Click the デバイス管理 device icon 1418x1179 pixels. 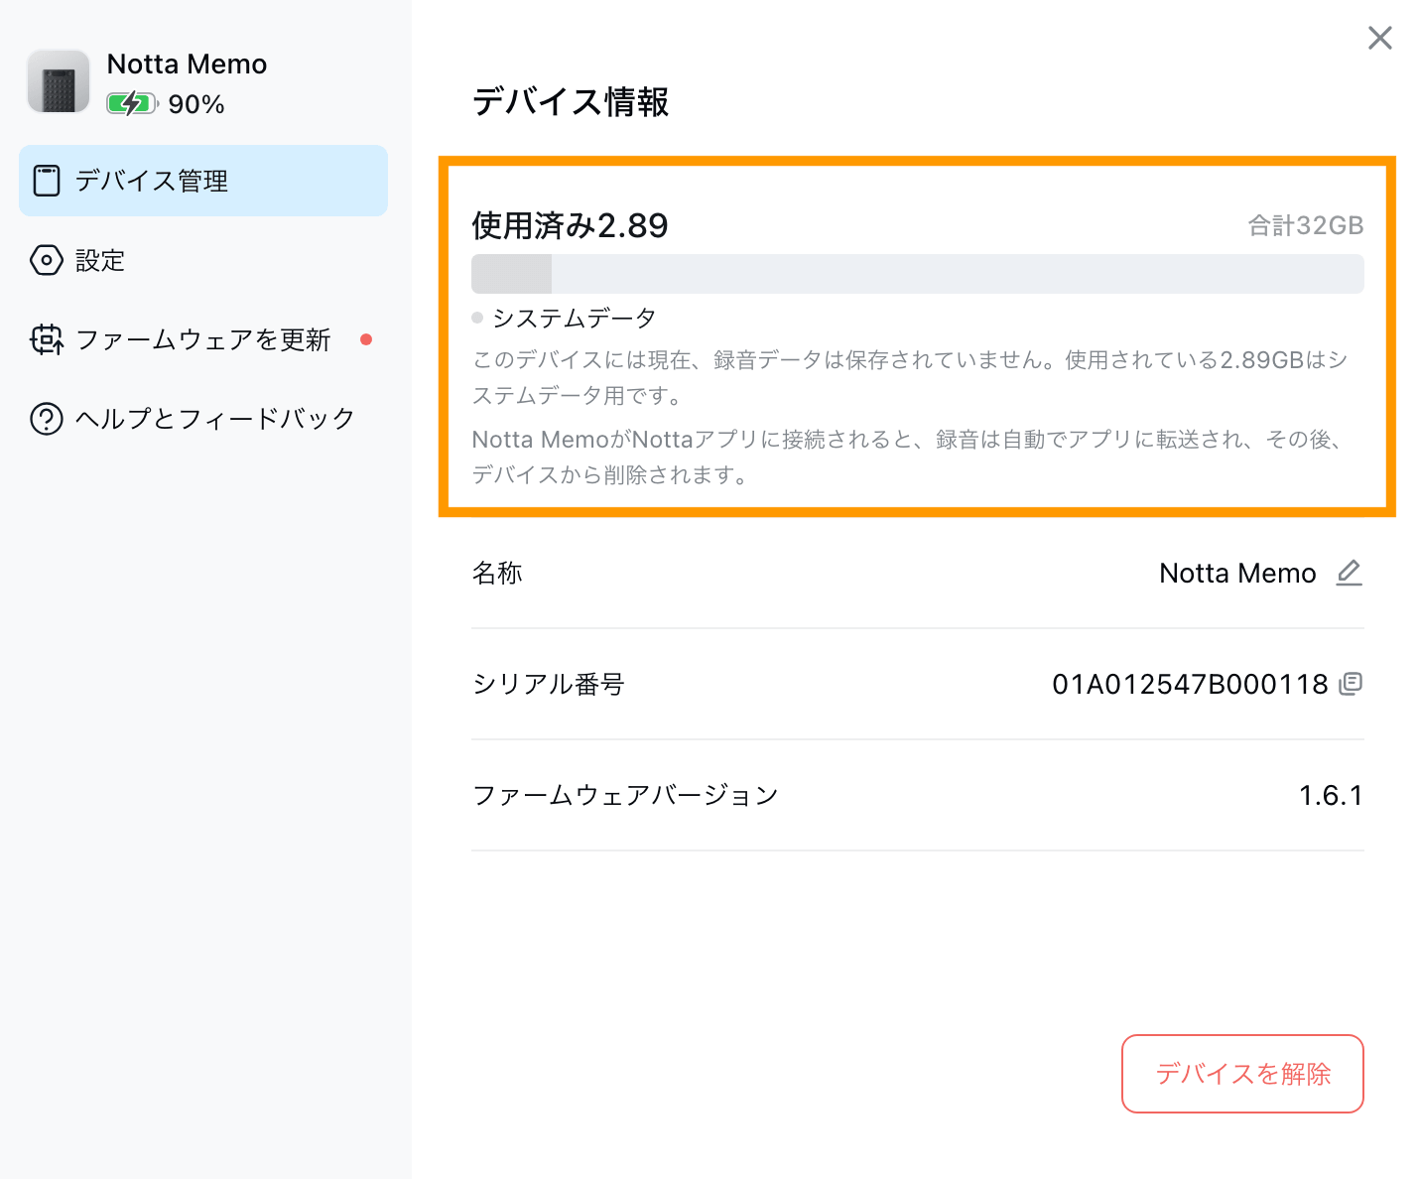point(47,181)
